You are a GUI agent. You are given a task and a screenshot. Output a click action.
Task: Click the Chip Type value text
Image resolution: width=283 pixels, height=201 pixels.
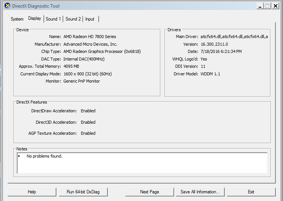point(98,51)
